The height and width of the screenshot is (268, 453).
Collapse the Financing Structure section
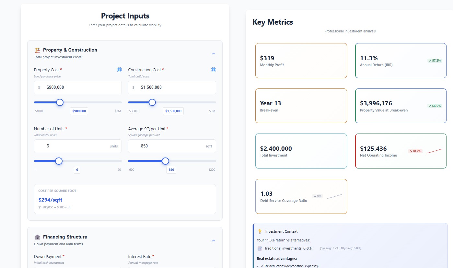pyautogui.click(x=214, y=240)
